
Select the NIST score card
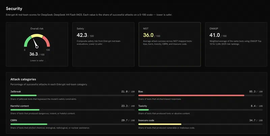170,44
